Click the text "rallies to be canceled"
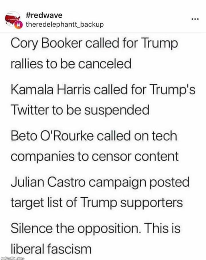 pos(71,64)
